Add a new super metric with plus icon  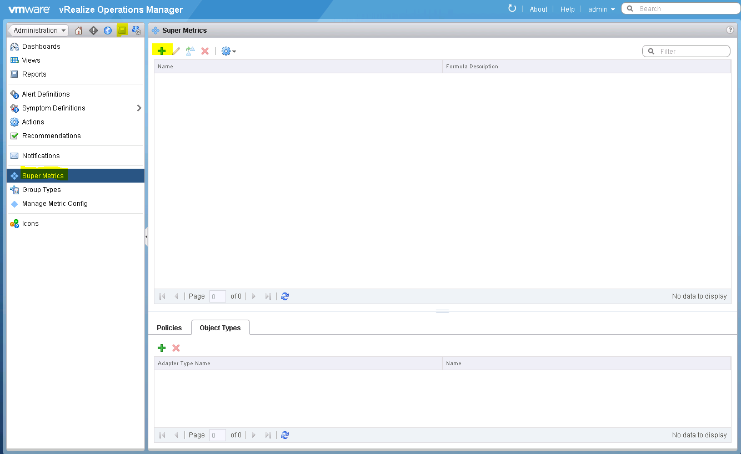pyautogui.click(x=162, y=51)
